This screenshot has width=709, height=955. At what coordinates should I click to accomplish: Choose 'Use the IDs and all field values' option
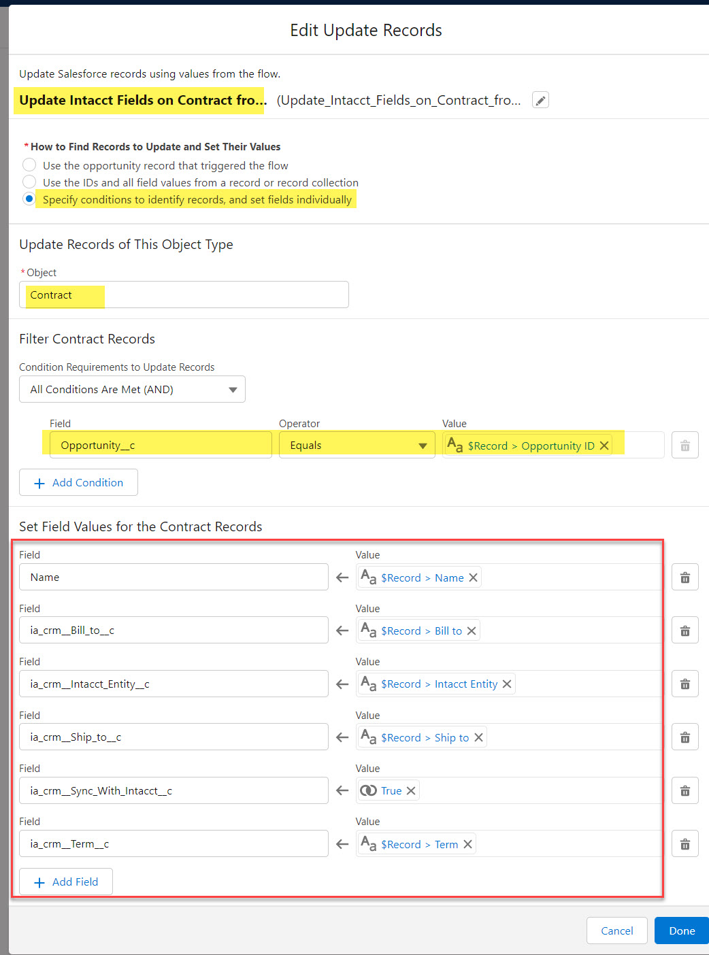[29, 182]
